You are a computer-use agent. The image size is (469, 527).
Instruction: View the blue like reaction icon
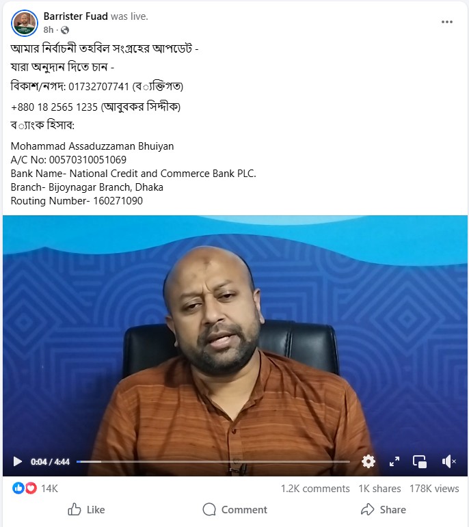tap(18, 488)
